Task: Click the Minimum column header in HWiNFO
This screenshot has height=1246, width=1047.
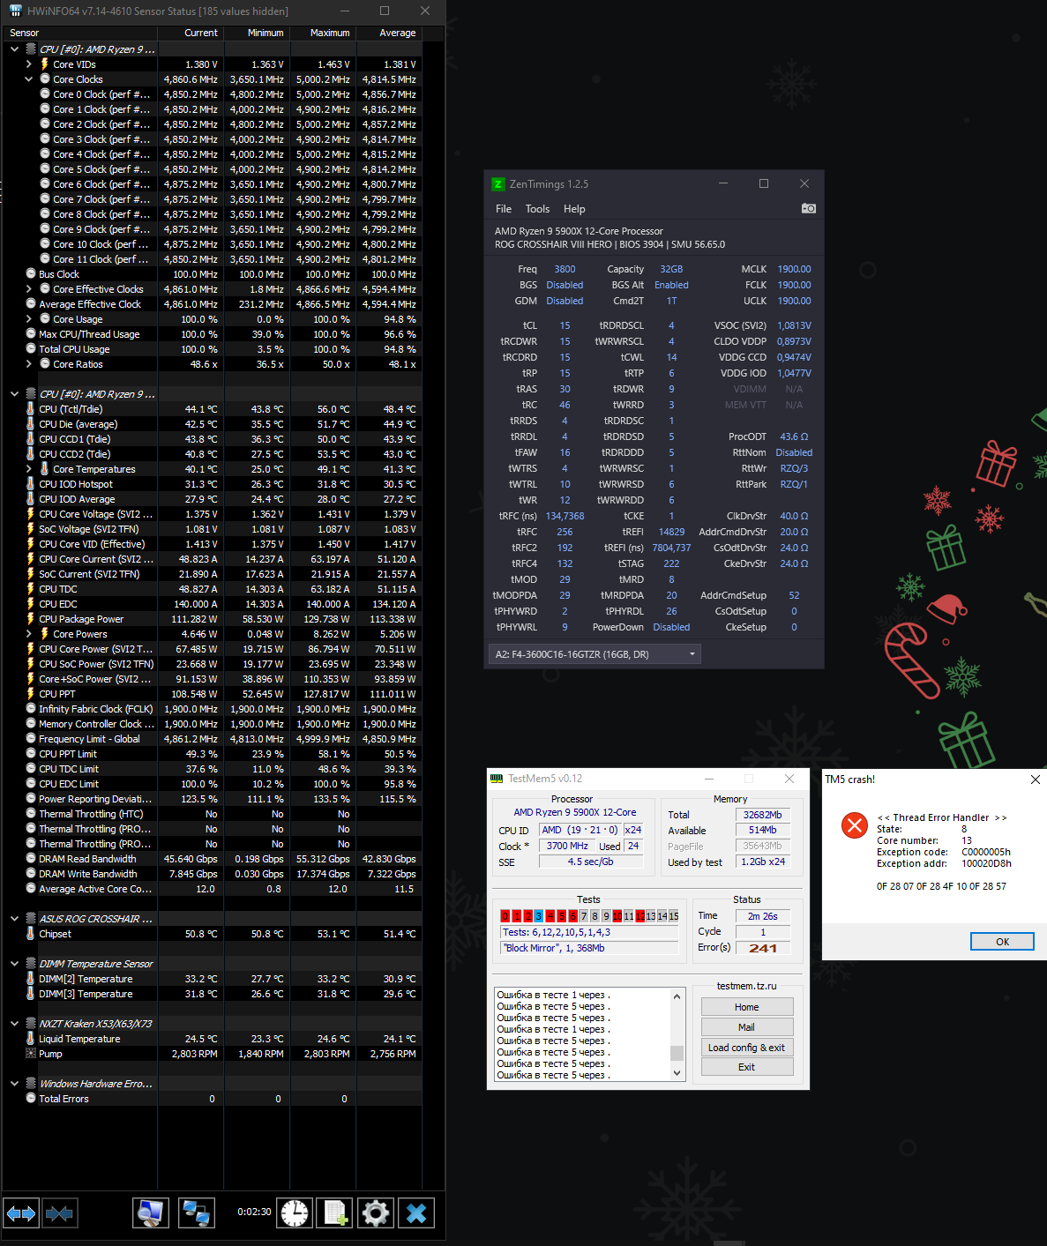Action: (257, 33)
